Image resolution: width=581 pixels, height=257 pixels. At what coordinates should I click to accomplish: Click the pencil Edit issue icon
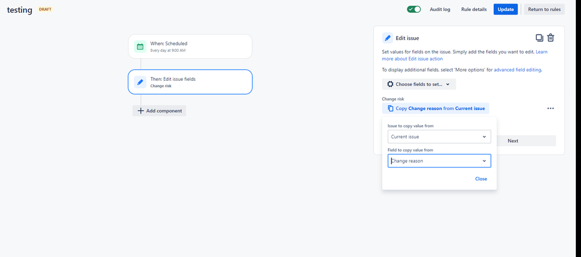click(x=387, y=38)
